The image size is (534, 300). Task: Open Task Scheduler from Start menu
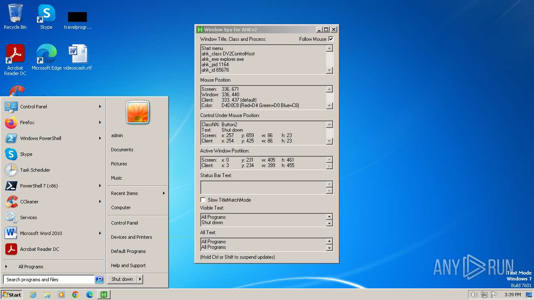pos(53,170)
